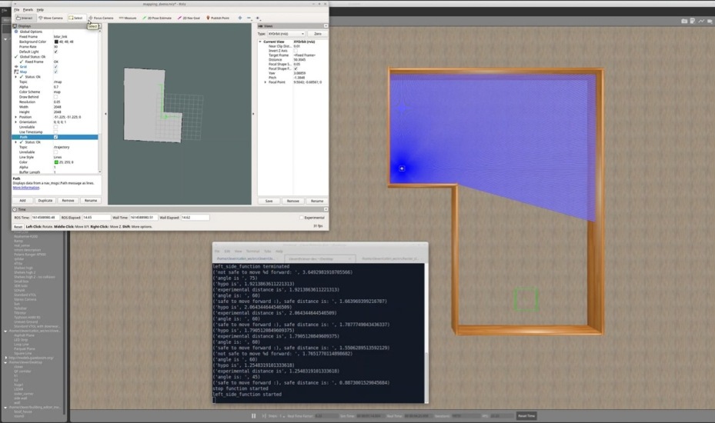Click the Duplicate button in Displays panel
Viewport: 715px width, 423px height.
click(45, 200)
